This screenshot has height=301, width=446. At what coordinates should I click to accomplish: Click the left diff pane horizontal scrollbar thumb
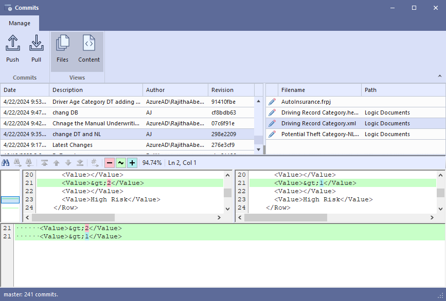pyautogui.click(x=73, y=217)
